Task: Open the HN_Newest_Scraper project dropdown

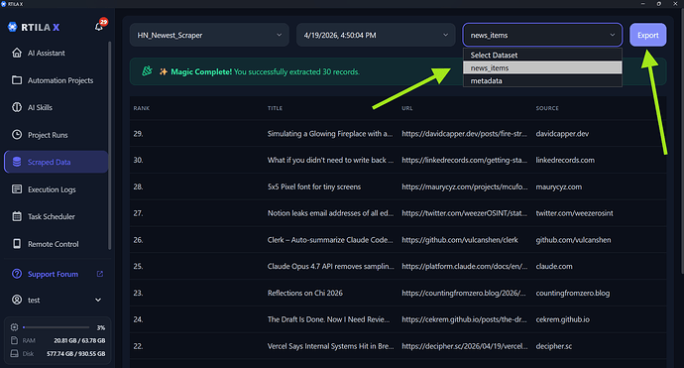Action: 209,35
